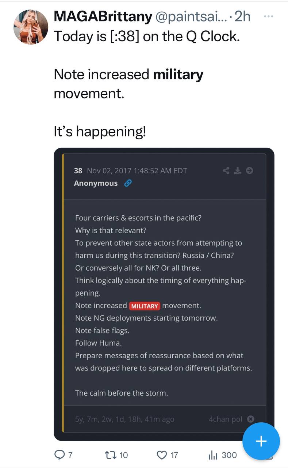Viewport: 288px width, 468px height.
Task: Click the 2h tweet timestamp
Action: [243, 16]
